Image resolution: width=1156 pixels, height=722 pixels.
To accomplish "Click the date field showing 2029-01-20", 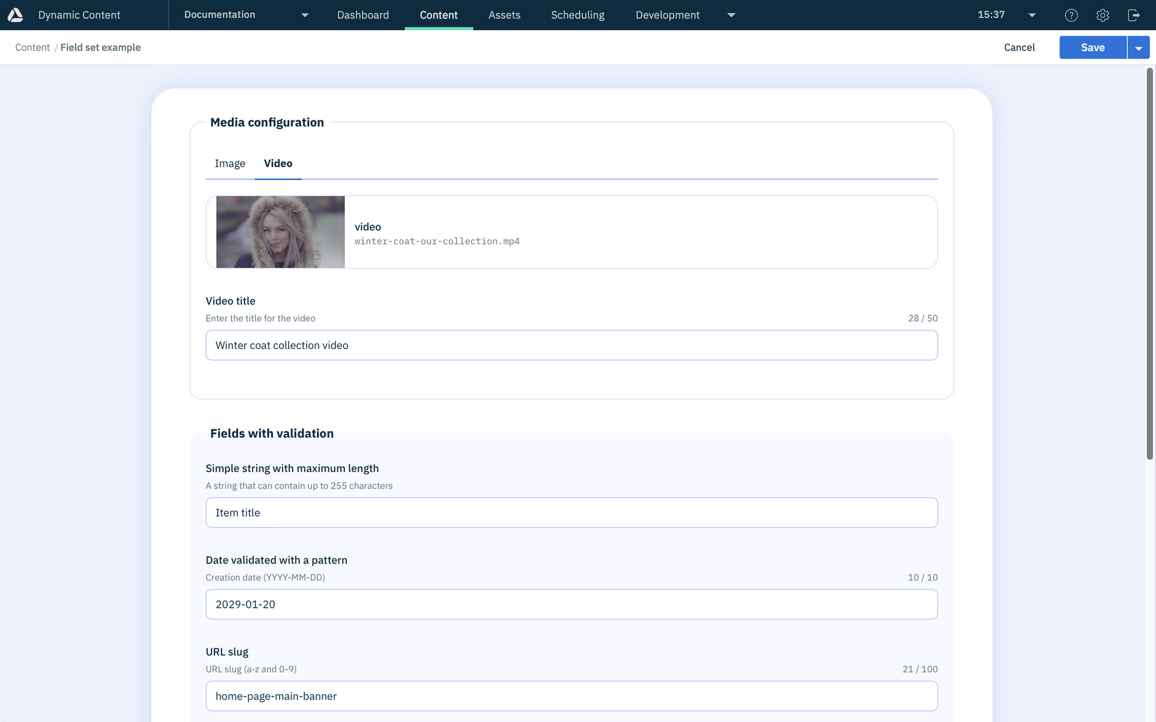I will coord(572,604).
